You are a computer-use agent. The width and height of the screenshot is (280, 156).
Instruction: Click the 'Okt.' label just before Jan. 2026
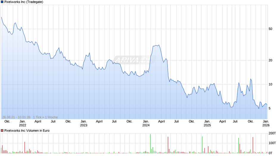click(x=251, y=122)
